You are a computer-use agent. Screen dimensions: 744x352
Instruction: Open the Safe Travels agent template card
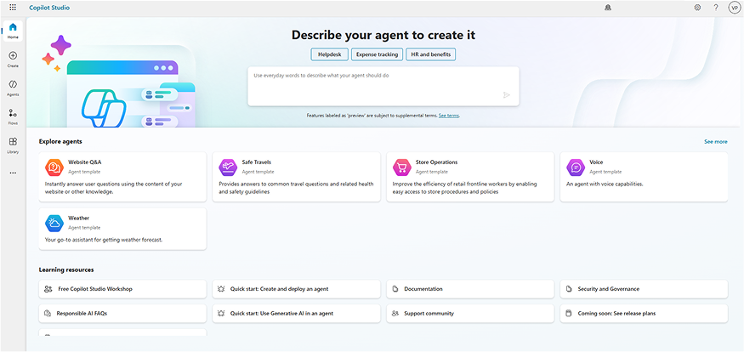pyautogui.click(x=297, y=177)
